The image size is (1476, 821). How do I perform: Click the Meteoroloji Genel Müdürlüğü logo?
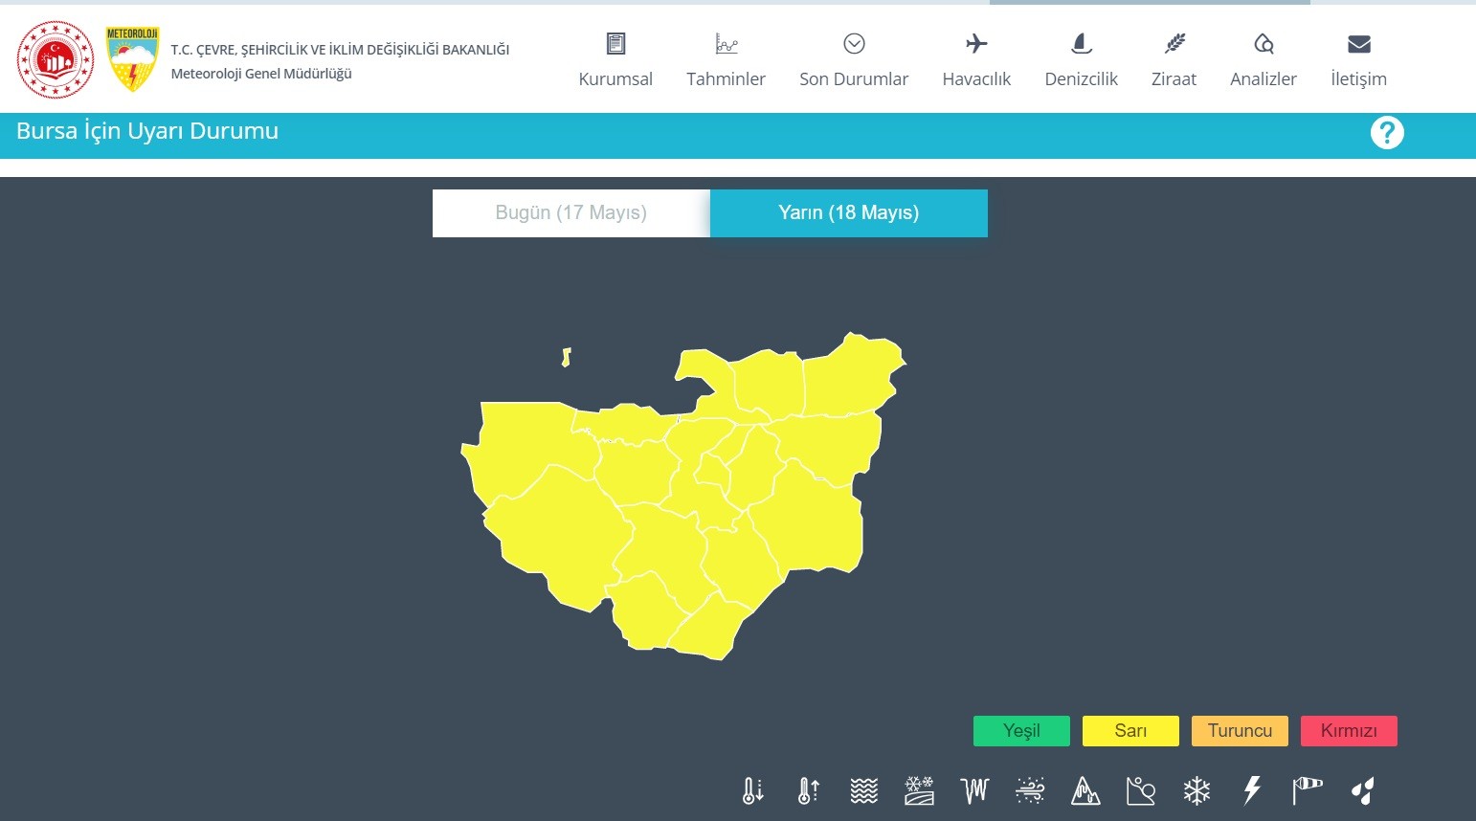click(132, 59)
